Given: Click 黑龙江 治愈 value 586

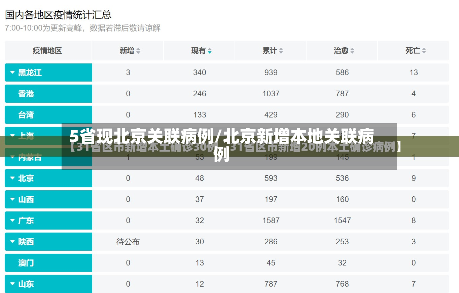Looking at the screenshot, I should (342, 72).
